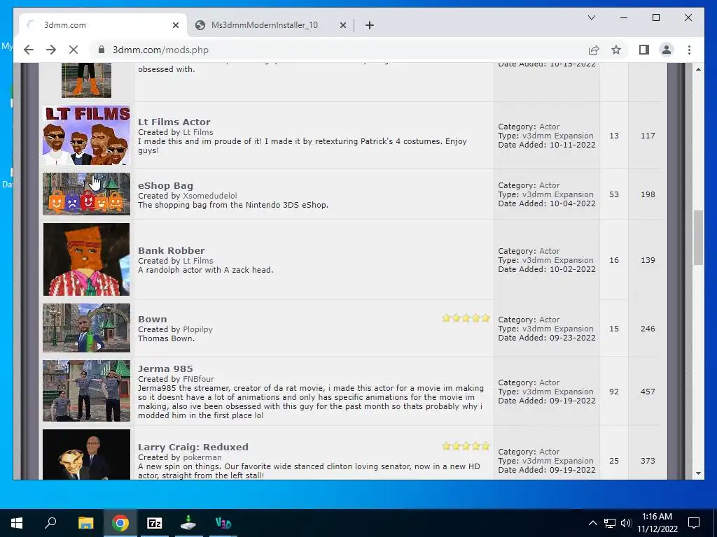View creator Xsomedudelol profile
This screenshot has height=537, width=717.
pyautogui.click(x=210, y=196)
